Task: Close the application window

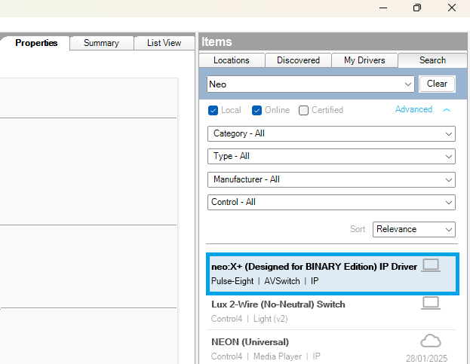Action: tap(452, 8)
